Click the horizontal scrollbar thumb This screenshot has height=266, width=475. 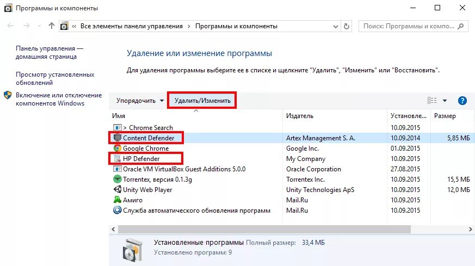click(x=264, y=230)
